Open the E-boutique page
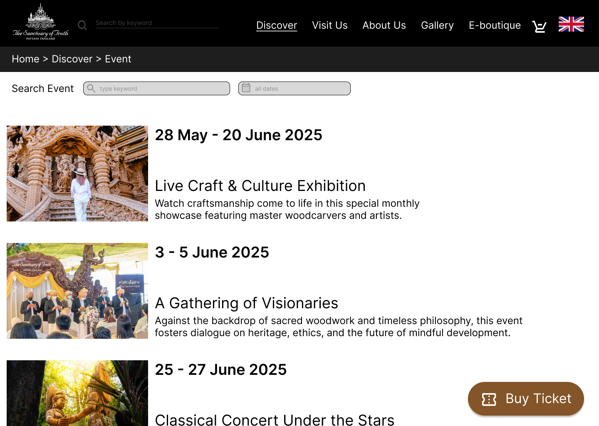 coord(495,25)
